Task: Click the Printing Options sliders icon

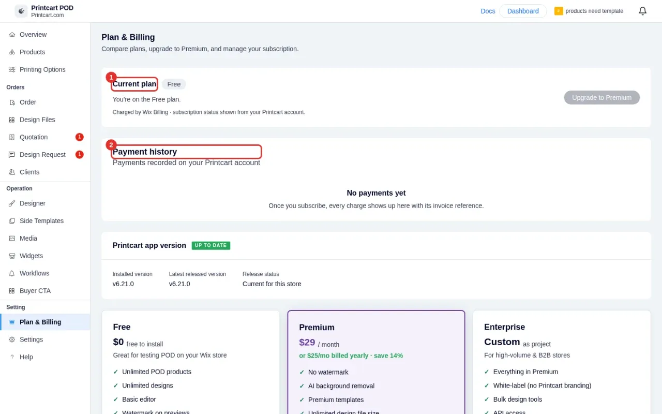Action: 12,70
